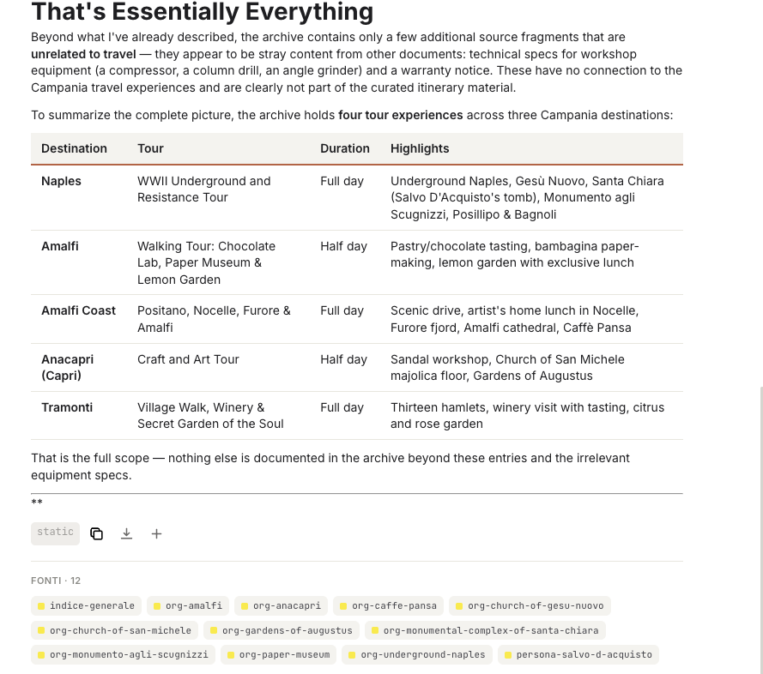Screen dimensions: 763x674
Task: Open org-monumental-complex-of-santa-chiara source
Action: pyautogui.click(x=485, y=630)
